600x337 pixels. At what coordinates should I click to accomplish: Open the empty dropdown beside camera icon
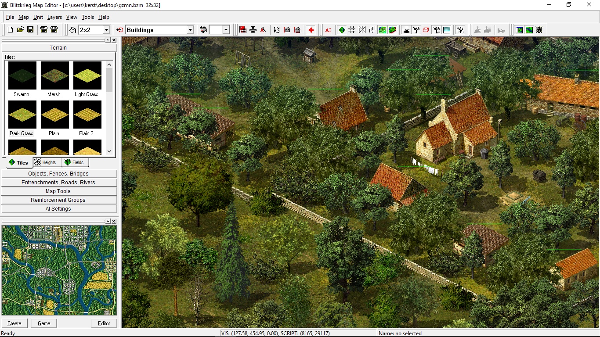pyautogui.click(x=226, y=30)
